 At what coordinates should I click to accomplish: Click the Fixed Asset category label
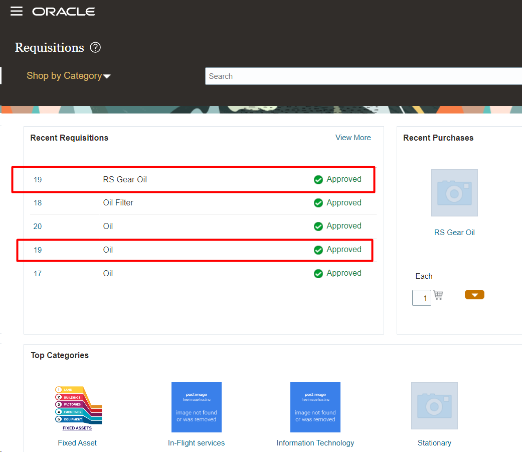point(77,442)
